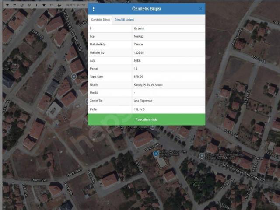The height and width of the screenshot is (210, 280).
Task: Click the Ada value 5188
Action: [137, 61]
